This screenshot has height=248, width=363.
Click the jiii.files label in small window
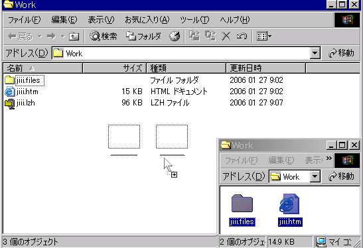point(242,222)
